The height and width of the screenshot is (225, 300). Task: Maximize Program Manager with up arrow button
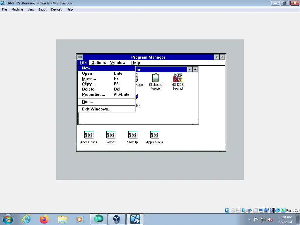(x=222, y=57)
